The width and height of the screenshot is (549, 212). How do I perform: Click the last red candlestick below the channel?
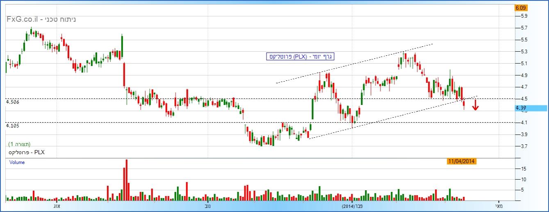point(464,105)
